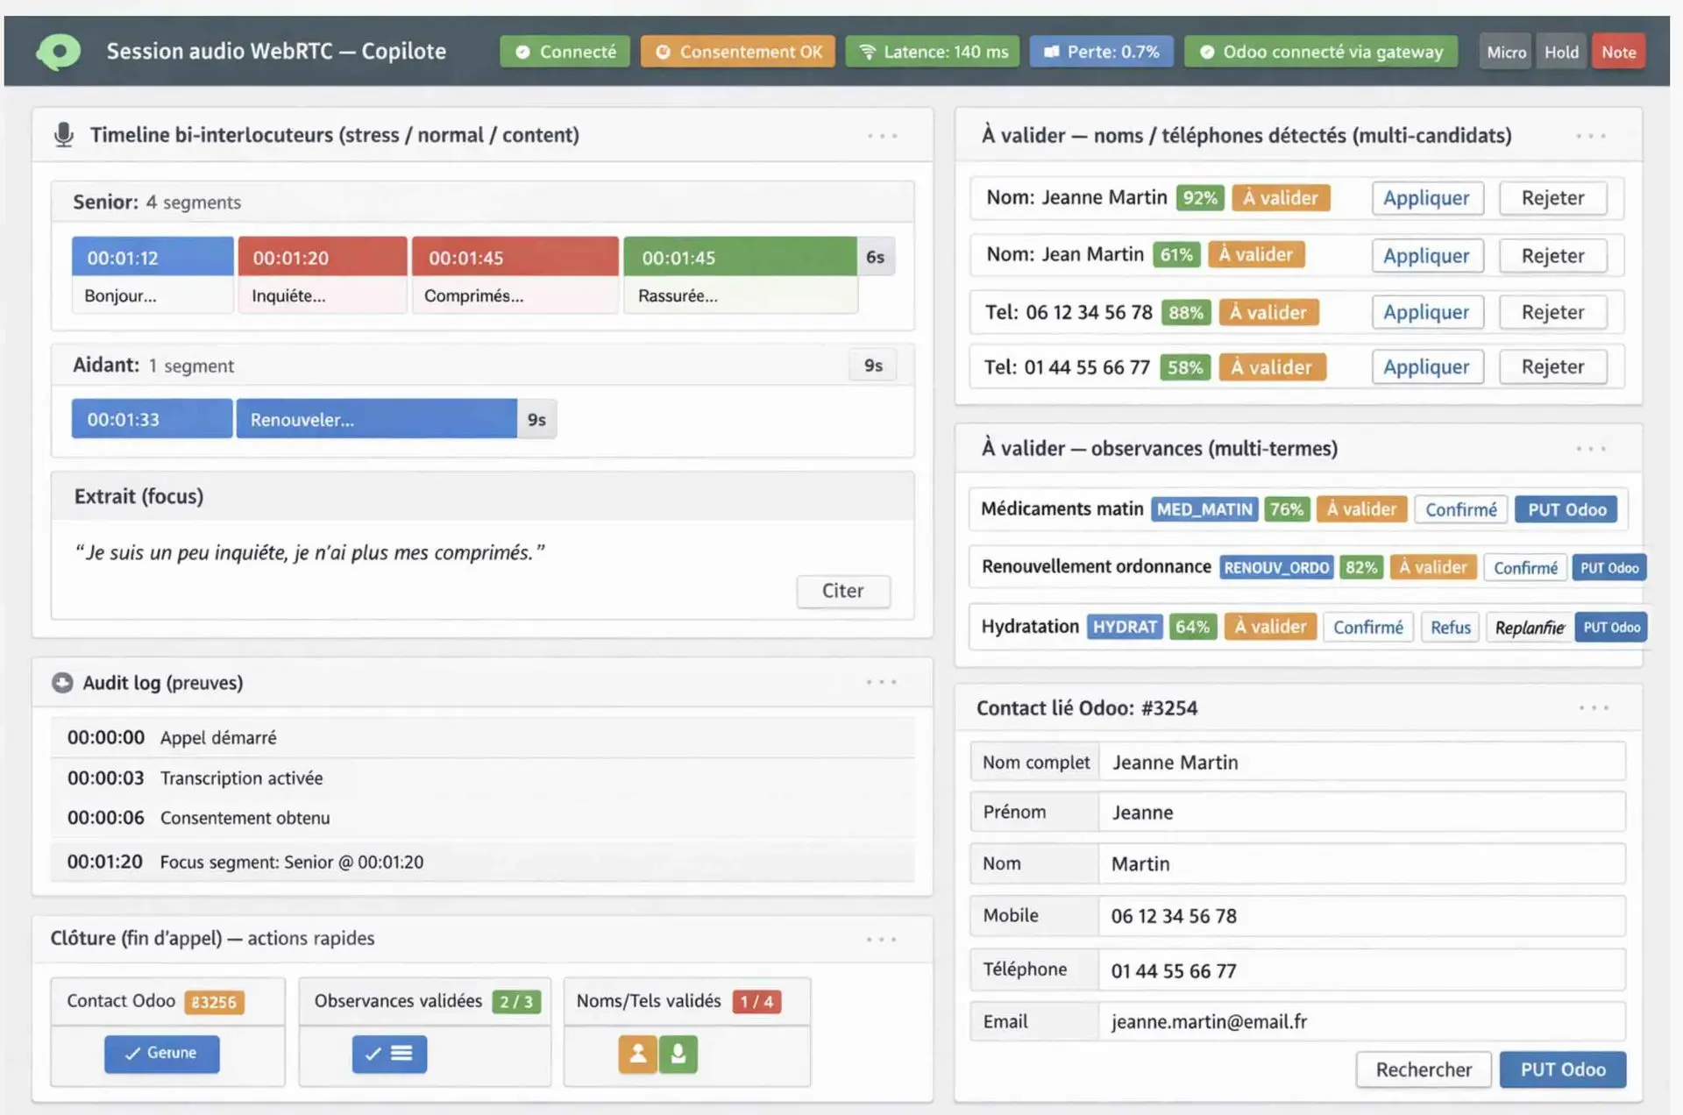Click the Audit log circle icon

(62, 683)
